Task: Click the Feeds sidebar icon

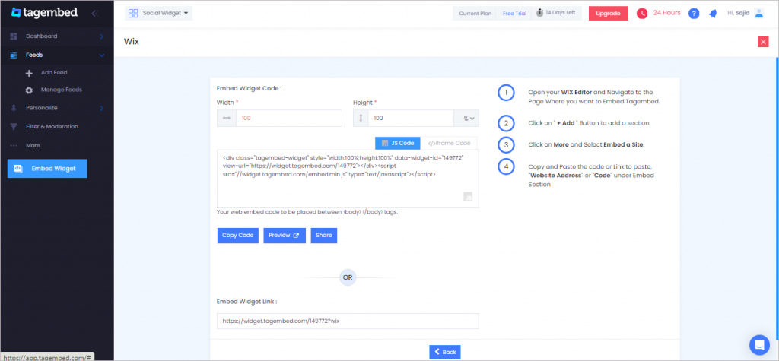Action: [14, 55]
